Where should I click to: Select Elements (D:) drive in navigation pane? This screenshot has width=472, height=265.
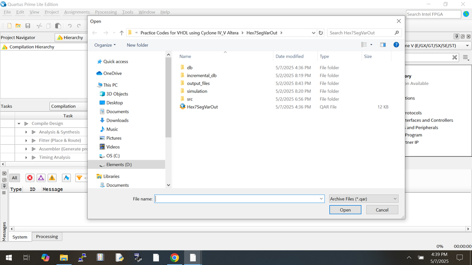(119, 165)
